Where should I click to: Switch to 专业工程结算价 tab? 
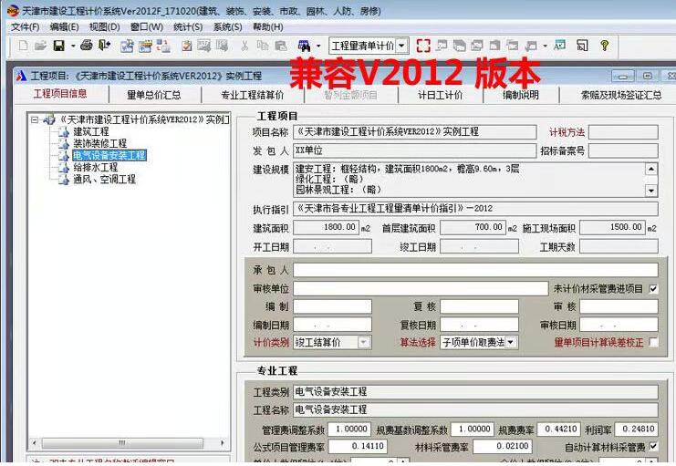click(x=253, y=95)
